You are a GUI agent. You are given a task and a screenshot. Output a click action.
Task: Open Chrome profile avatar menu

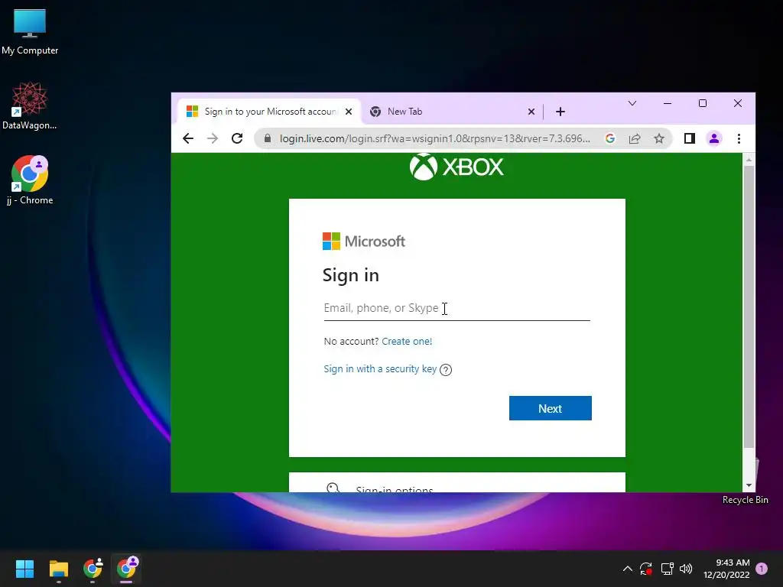pyautogui.click(x=714, y=138)
